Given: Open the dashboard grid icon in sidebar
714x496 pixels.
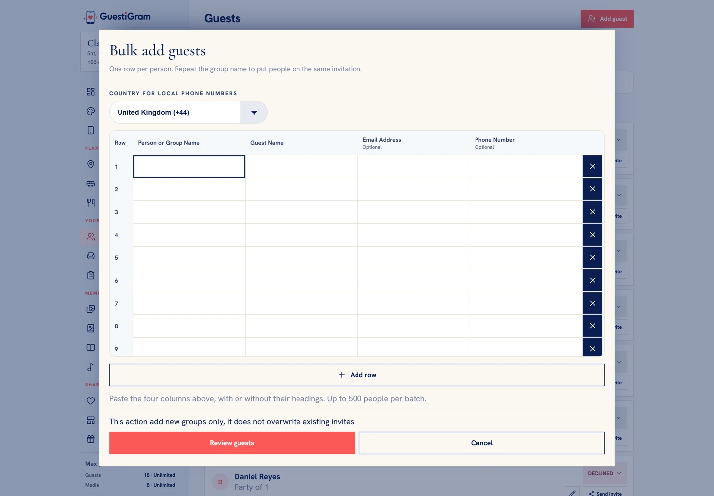Looking at the screenshot, I should pos(91,92).
